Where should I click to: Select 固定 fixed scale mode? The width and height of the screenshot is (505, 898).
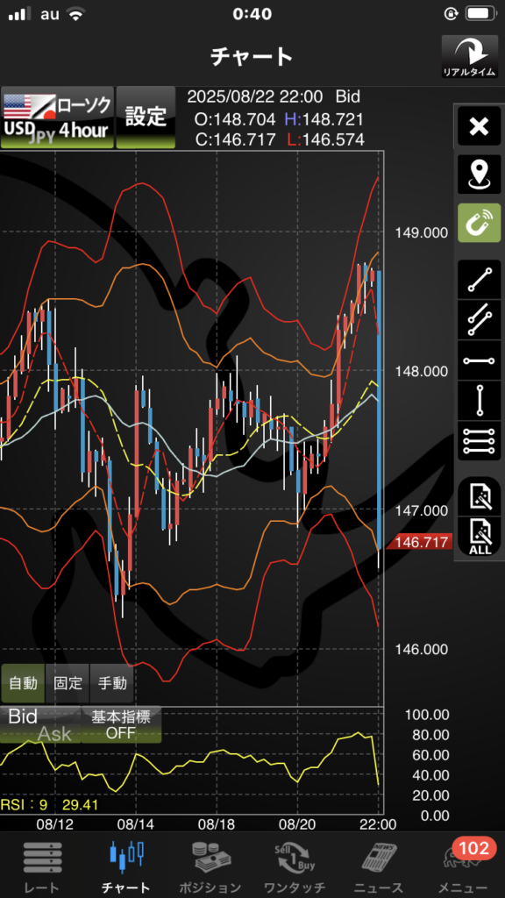pos(68,682)
